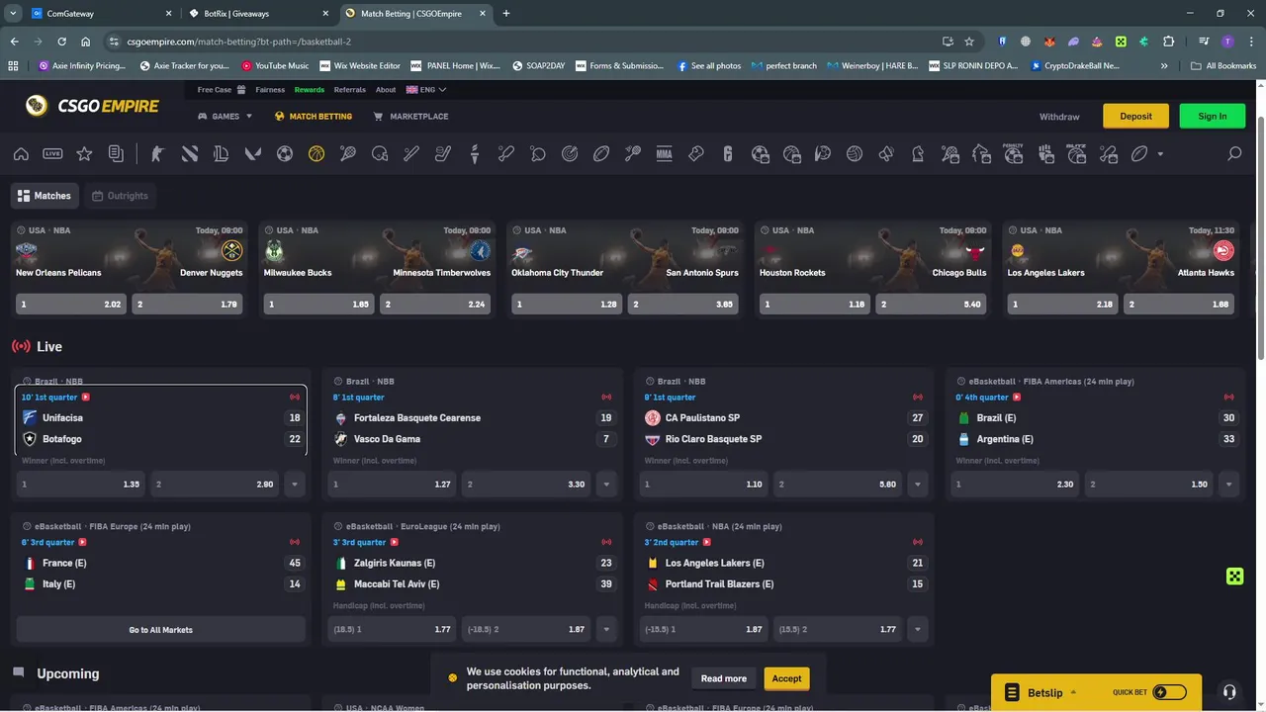Select the volleyball sport icon

coord(855,154)
